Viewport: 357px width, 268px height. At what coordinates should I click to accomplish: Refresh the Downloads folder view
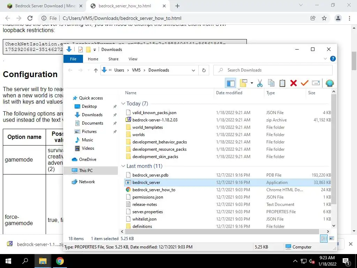click(204, 70)
